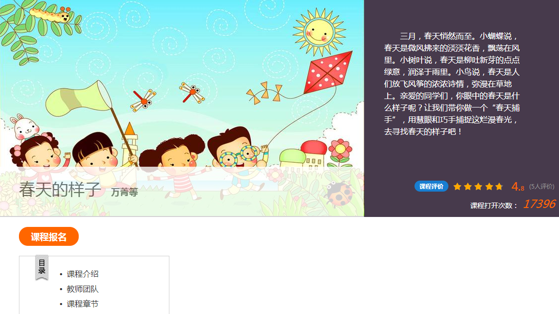The width and height of the screenshot is (559, 314).
Task: Click the orange 课程报名 button
Action: click(49, 236)
